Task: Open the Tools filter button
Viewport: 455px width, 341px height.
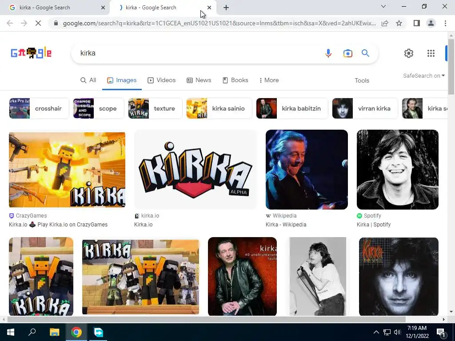Action: 362,81
